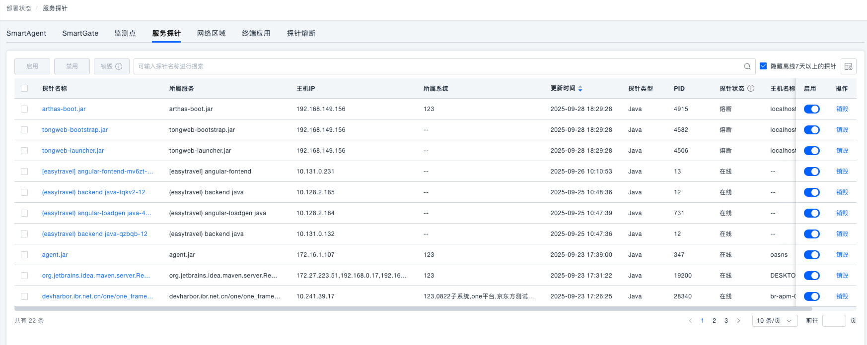Click the horizontal table scrollbar

[397, 308]
